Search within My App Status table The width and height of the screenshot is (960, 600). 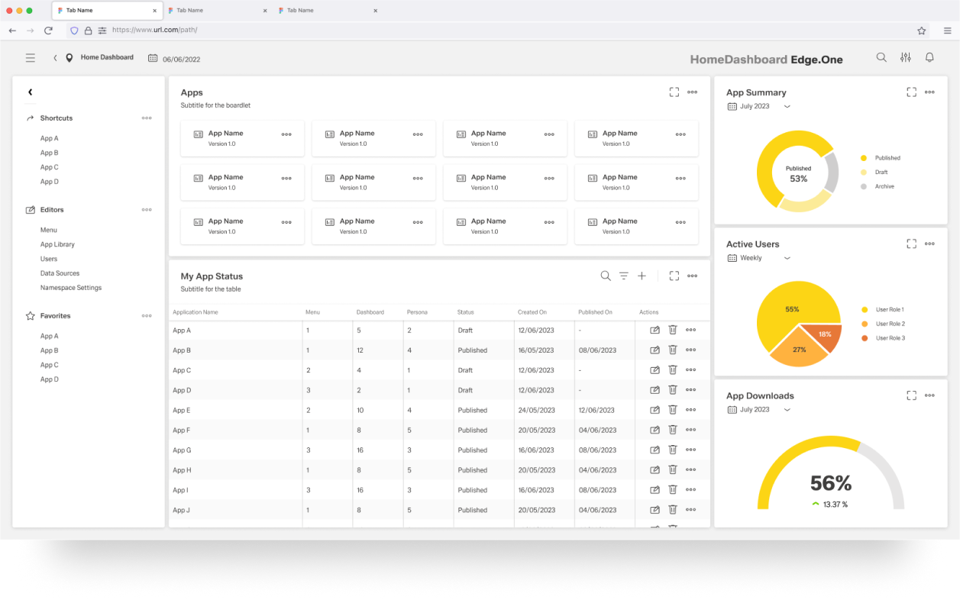[606, 276]
